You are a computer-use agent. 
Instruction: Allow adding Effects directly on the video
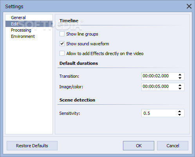point(62,54)
